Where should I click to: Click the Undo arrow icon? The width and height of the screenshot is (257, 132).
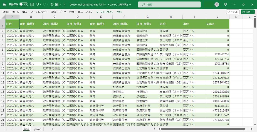point(38,4)
